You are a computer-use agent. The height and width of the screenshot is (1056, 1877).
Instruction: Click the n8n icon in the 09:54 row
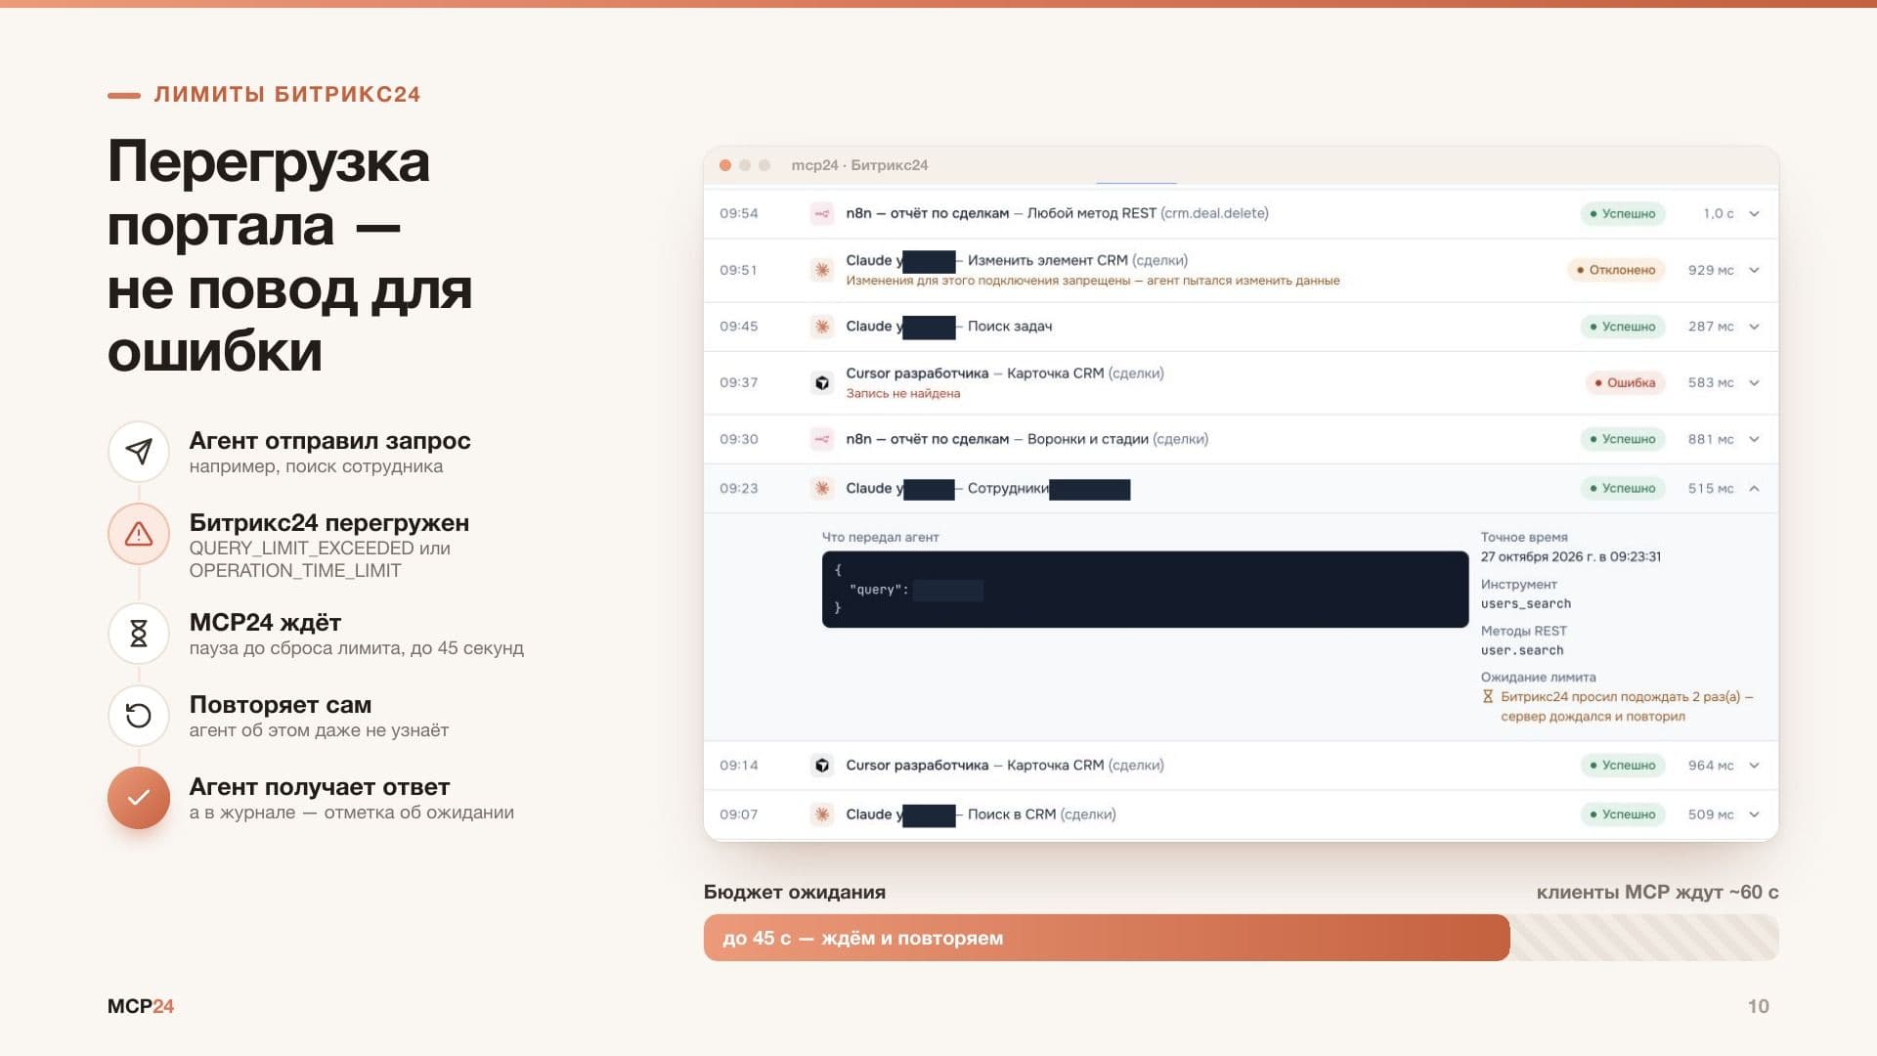822,213
